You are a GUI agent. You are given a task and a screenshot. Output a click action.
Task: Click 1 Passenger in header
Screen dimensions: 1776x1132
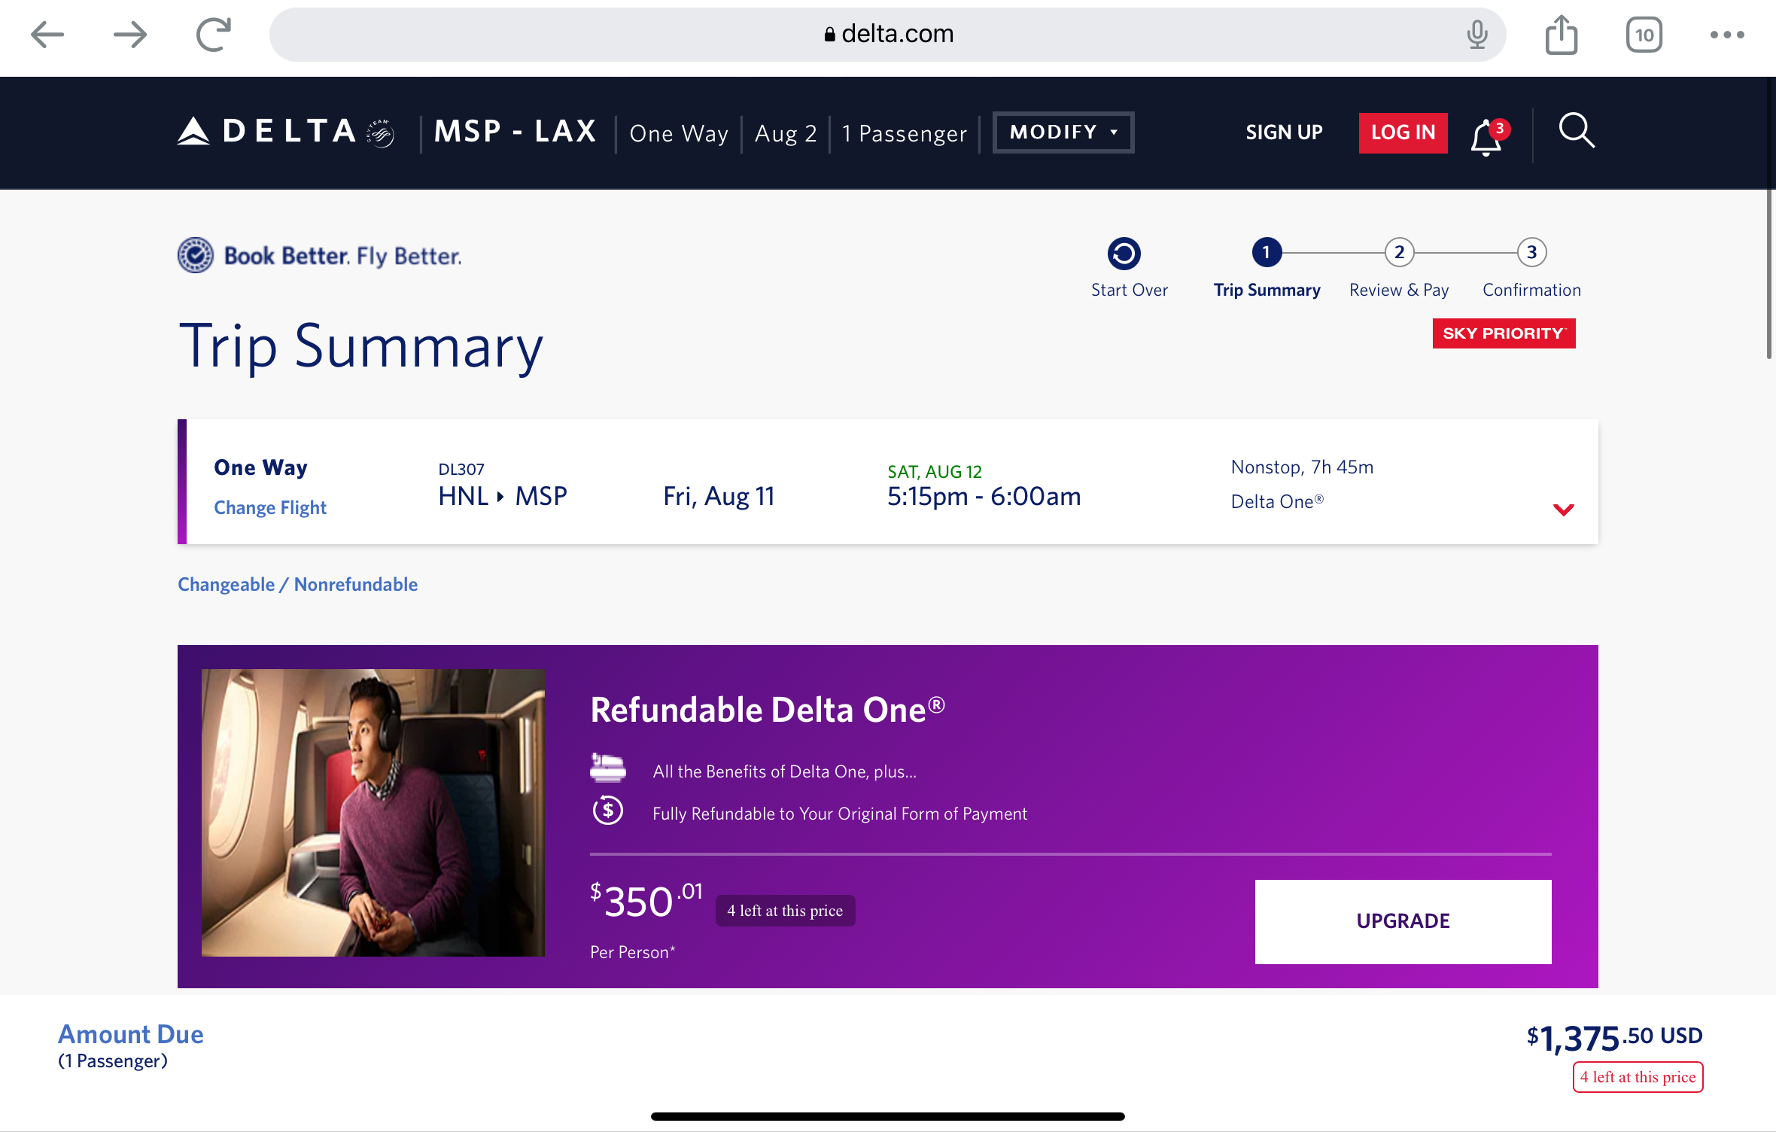coord(904,133)
